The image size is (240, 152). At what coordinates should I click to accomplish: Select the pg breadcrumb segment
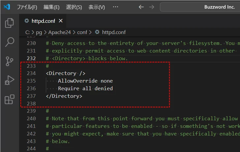[39, 32]
